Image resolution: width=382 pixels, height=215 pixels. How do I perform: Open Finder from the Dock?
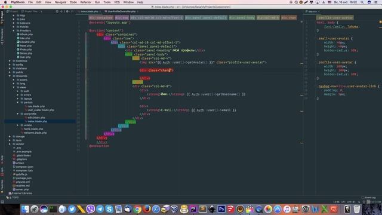[25, 209]
